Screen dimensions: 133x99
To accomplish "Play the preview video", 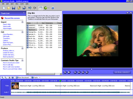I will 65,72.
